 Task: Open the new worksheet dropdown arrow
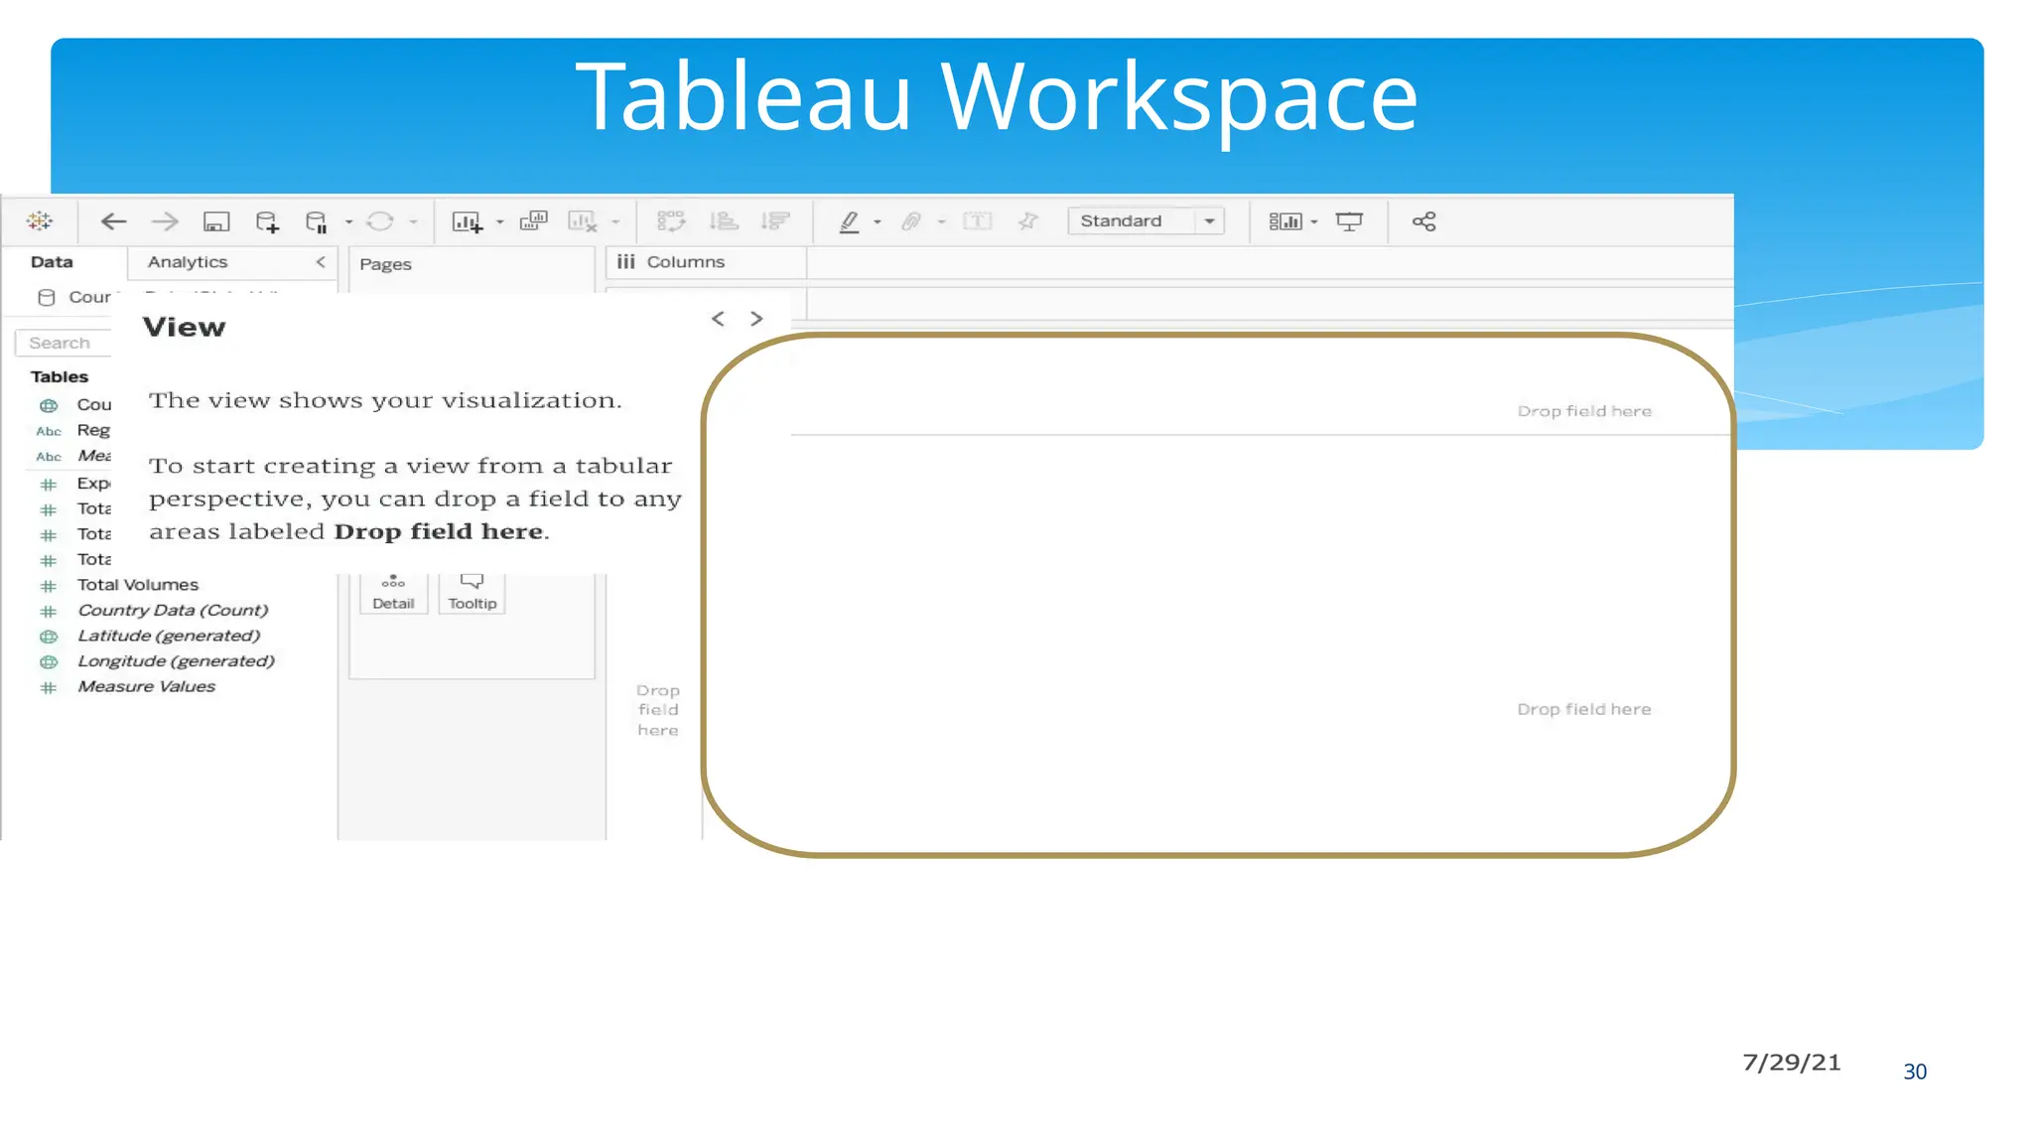tap(499, 222)
